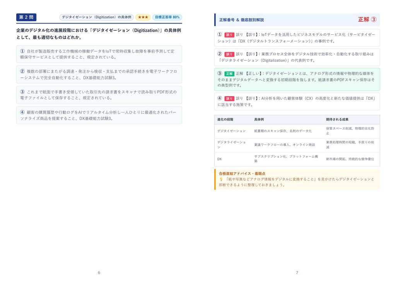This screenshot has height=281, width=396.
Task: Select answer option ④ about AI personalization
Action: pyautogui.click(x=99, y=116)
